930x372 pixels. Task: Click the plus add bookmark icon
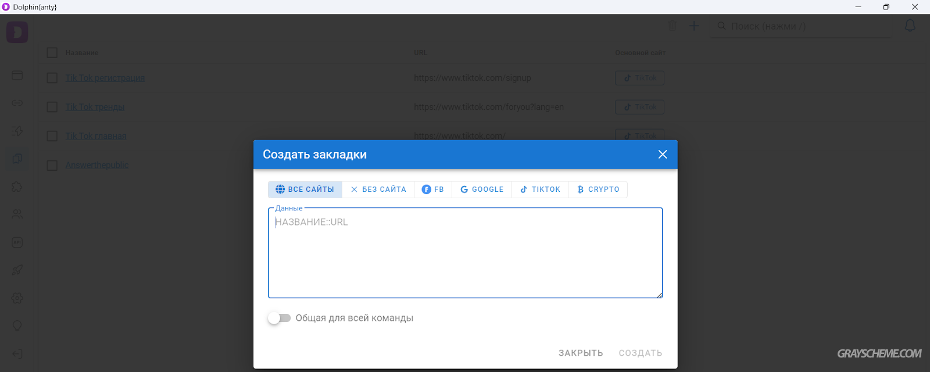pyautogui.click(x=694, y=26)
